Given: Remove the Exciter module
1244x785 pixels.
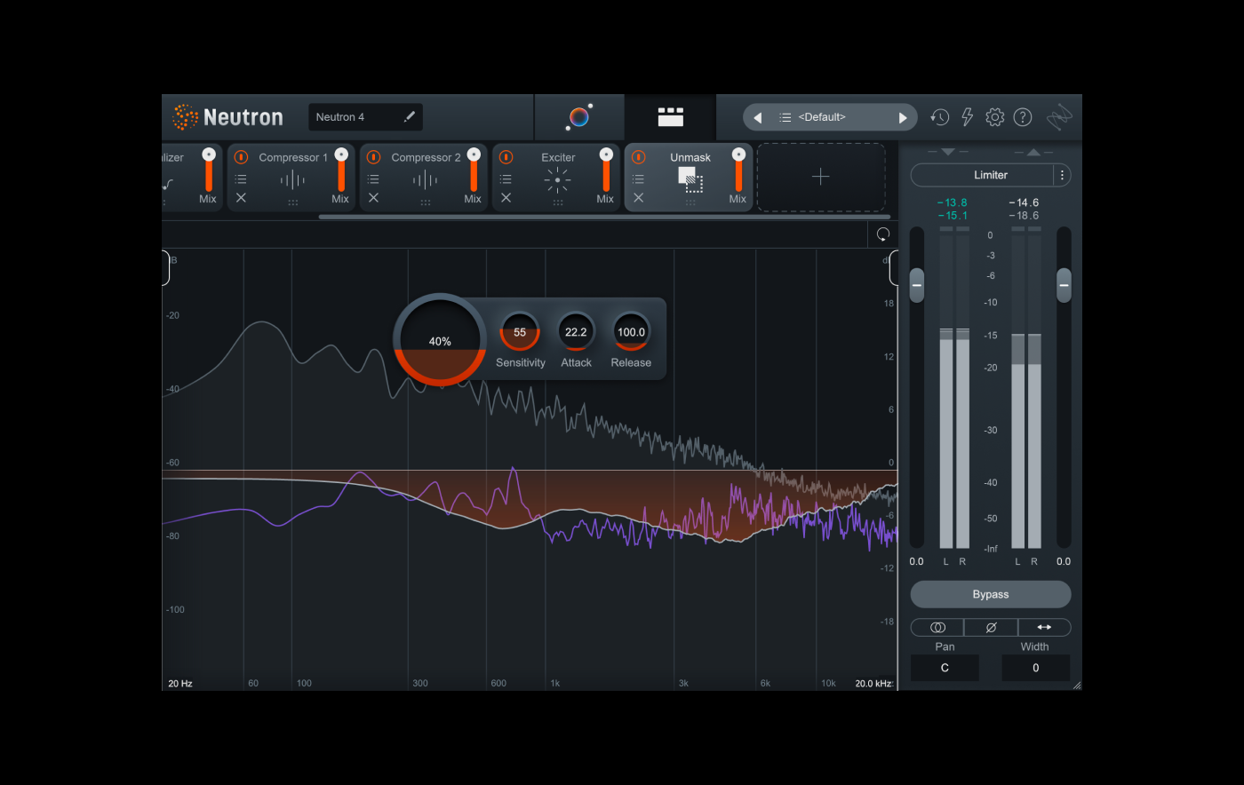Looking at the screenshot, I should pyautogui.click(x=506, y=197).
